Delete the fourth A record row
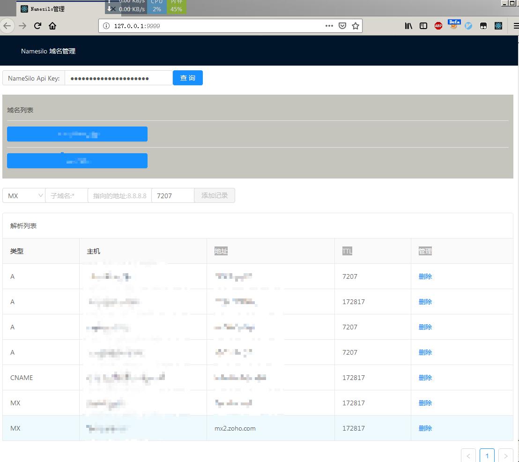 pos(425,352)
